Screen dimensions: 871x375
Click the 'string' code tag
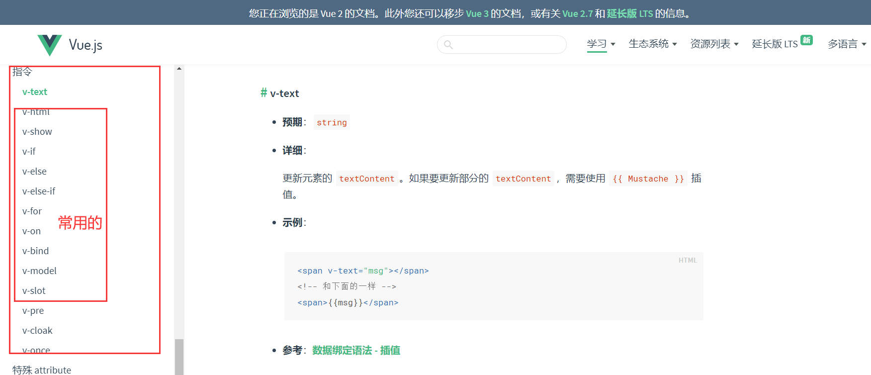(332, 122)
